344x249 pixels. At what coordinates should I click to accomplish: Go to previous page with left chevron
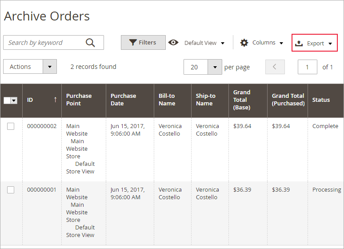point(275,67)
